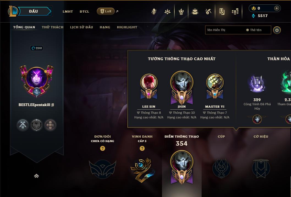This screenshot has height=197, width=291.
Task: Select the ĐTCL game mode menu
Action: click(x=84, y=12)
